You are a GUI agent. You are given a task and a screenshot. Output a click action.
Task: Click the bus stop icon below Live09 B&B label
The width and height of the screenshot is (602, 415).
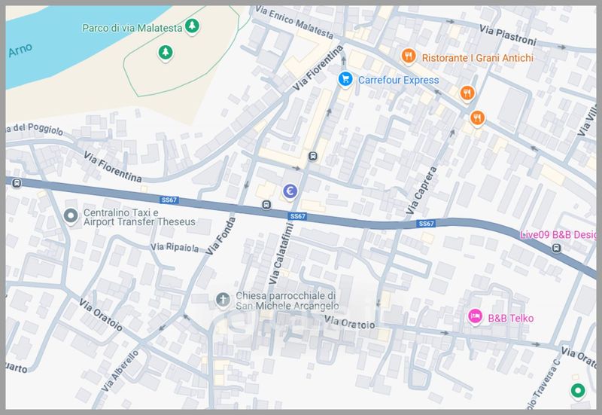[556, 249]
